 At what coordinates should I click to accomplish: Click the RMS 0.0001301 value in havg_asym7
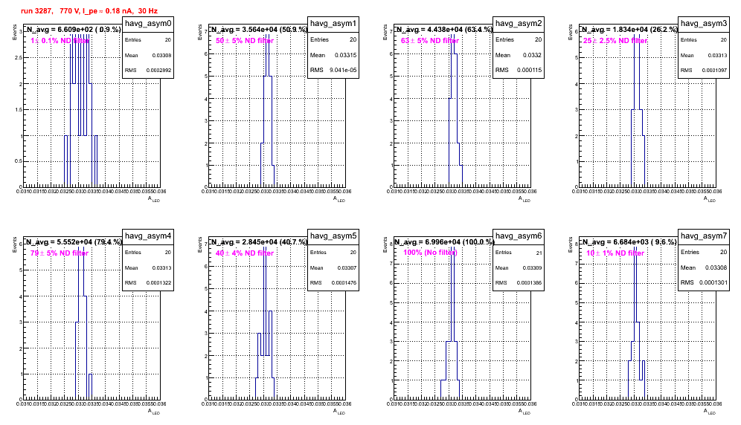click(714, 282)
